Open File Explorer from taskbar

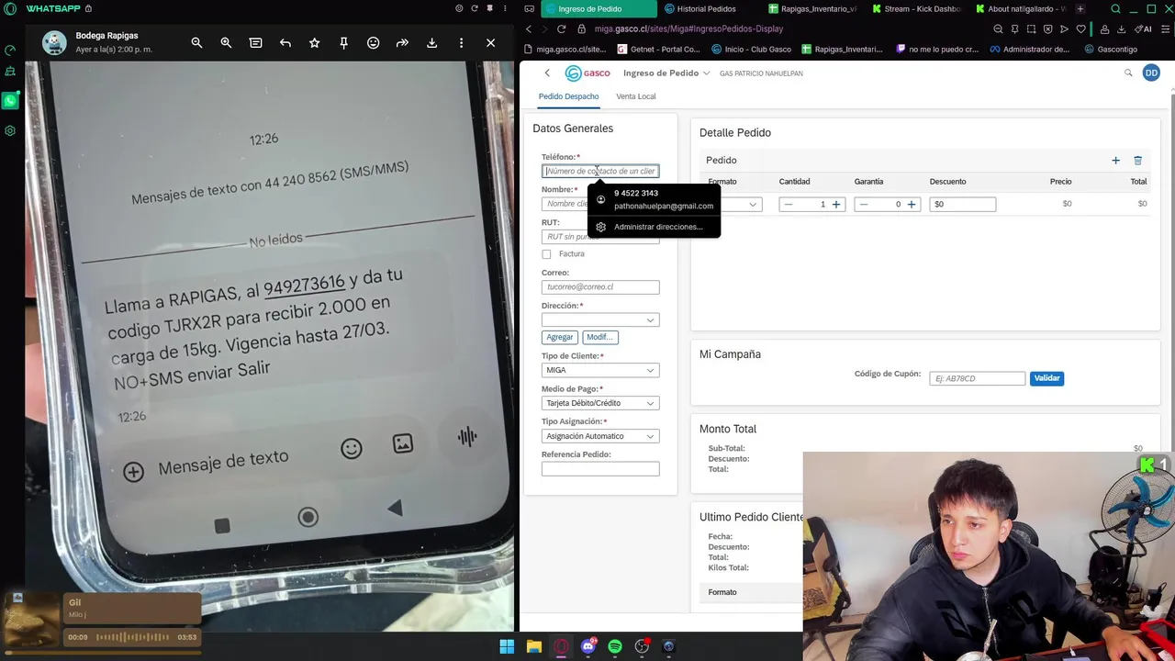click(x=534, y=646)
